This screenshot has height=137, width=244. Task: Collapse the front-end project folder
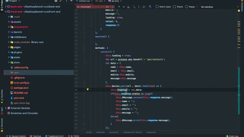(x=6, y=12)
